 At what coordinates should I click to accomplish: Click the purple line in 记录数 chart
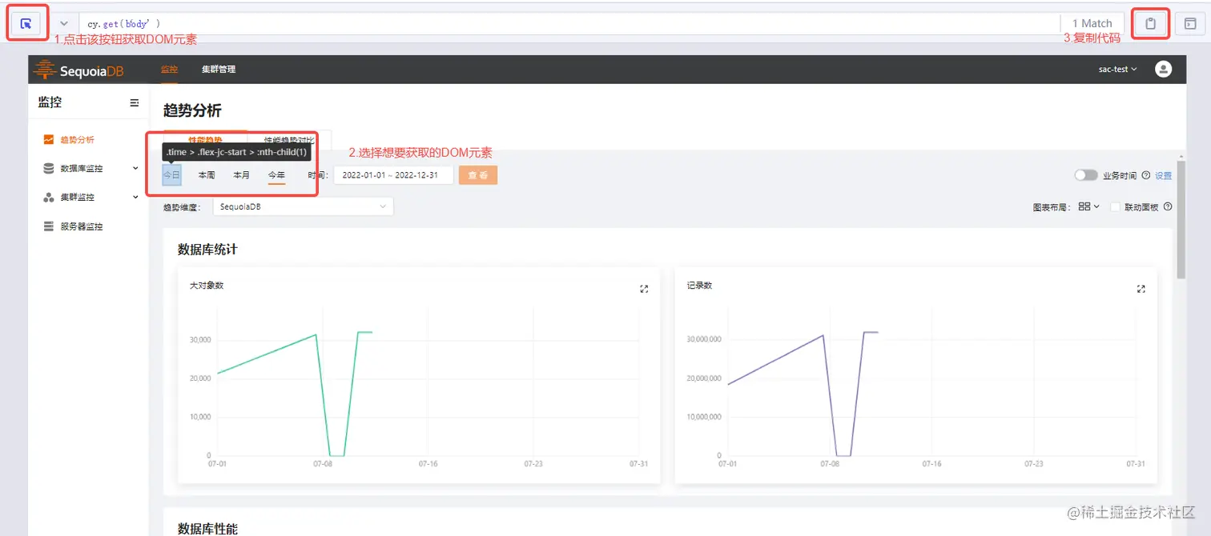coord(775,359)
